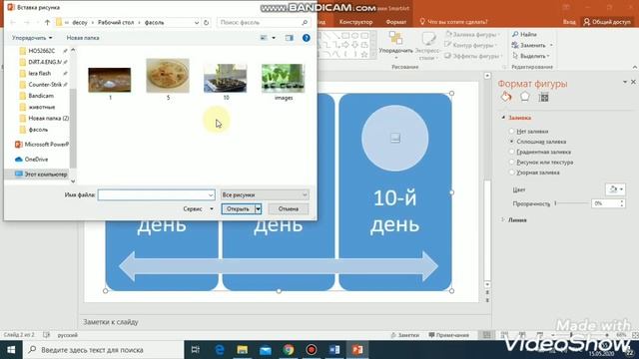Click Общий доступ share button
639x359 pixels.
pos(607,22)
